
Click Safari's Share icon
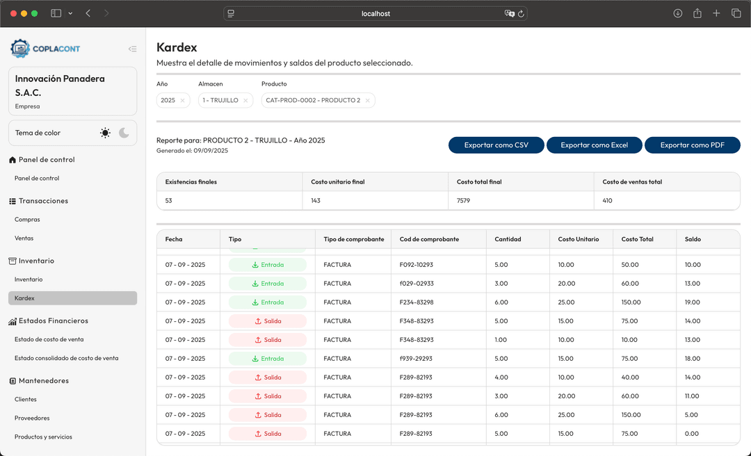pos(697,13)
